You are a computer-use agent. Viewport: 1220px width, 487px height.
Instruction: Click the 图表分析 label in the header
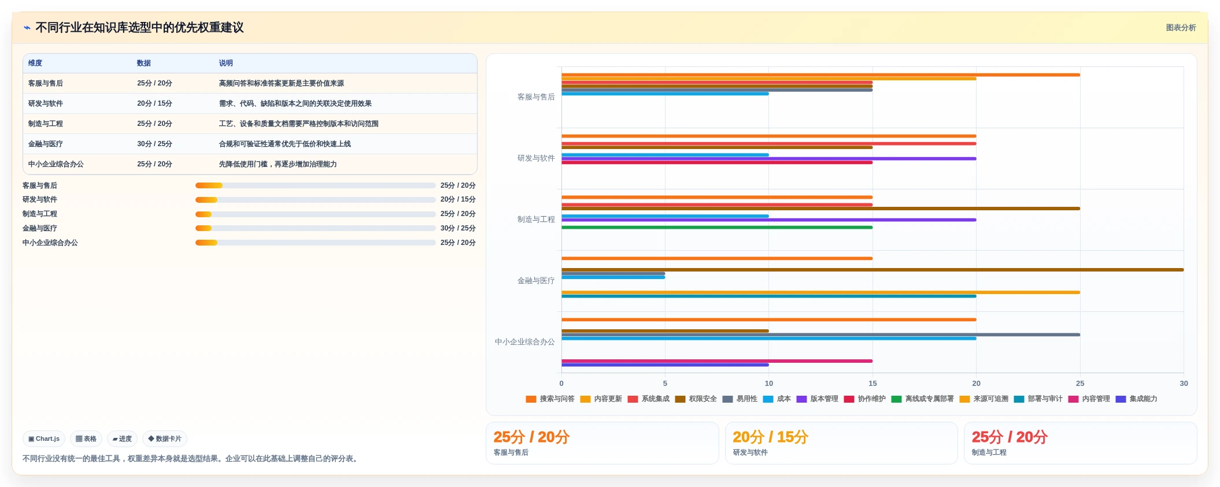(x=1181, y=28)
